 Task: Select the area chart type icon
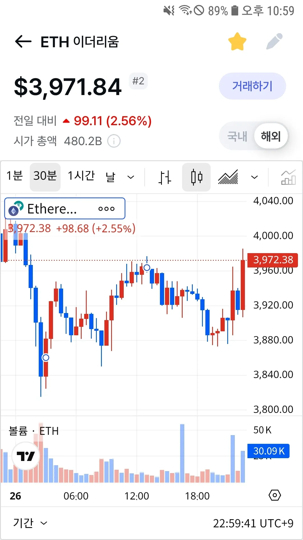click(x=228, y=177)
